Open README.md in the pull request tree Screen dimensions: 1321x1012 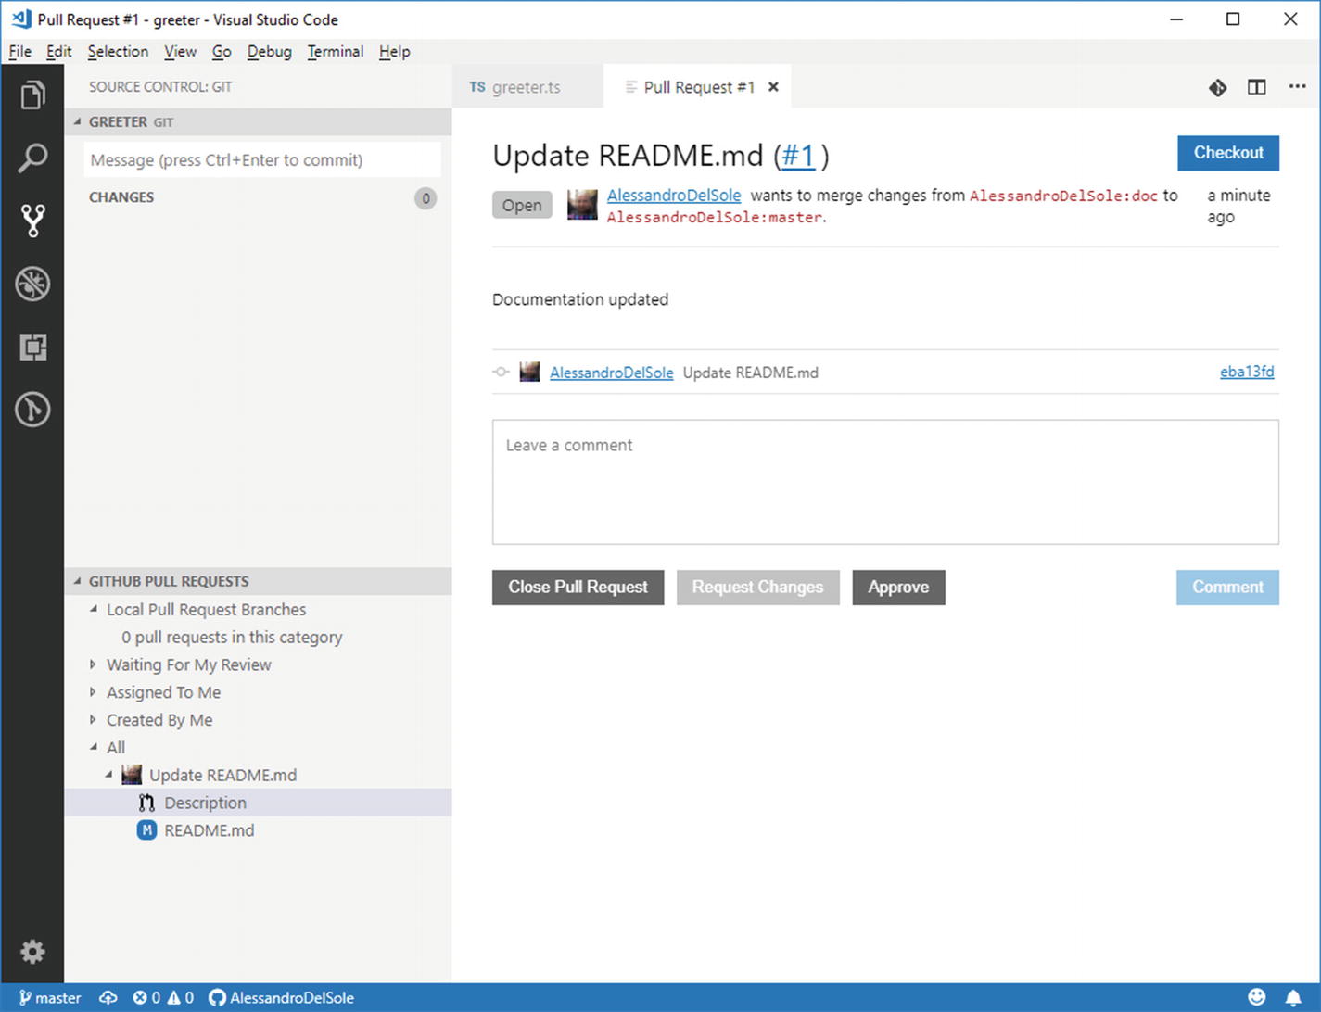(258, 830)
